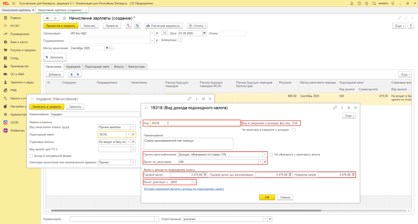Viewport: 418px width, 224px height.
Task: Open Страховые взносы linked item icon
Action: point(133,142)
